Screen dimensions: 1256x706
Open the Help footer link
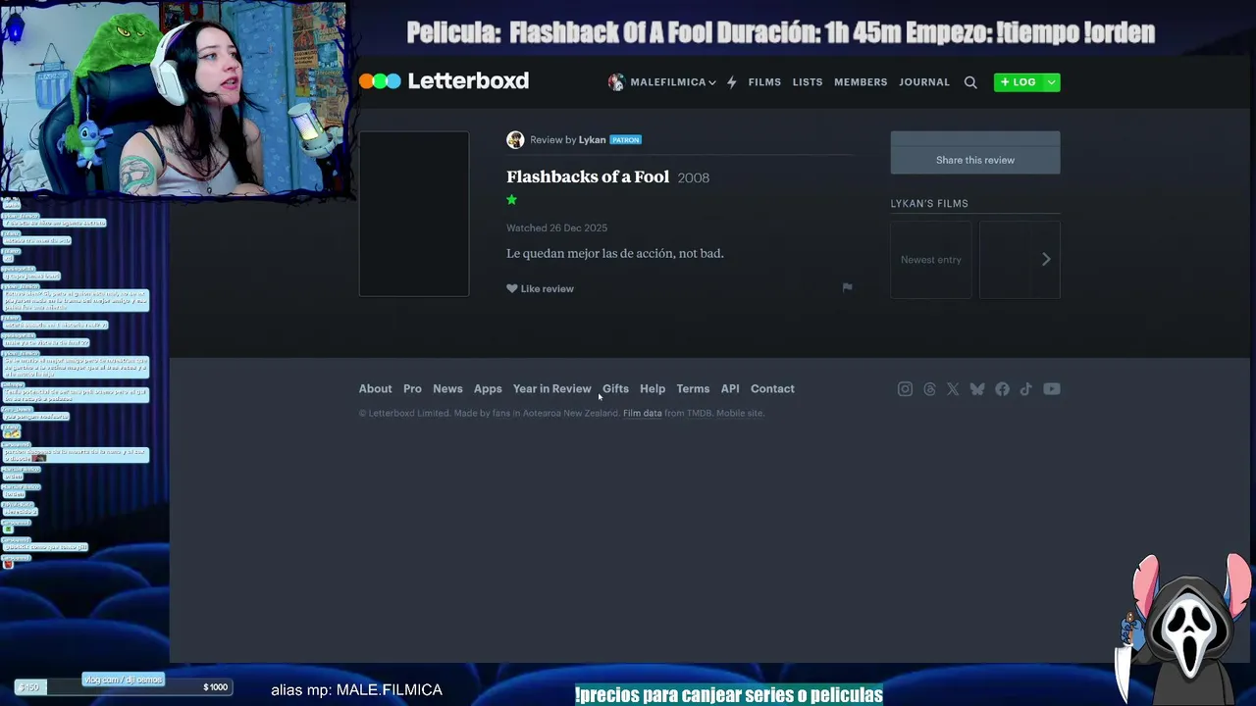[653, 389]
